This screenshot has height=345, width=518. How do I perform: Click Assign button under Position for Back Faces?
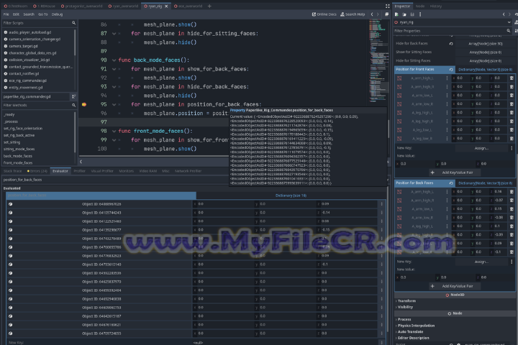tap(481, 262)
